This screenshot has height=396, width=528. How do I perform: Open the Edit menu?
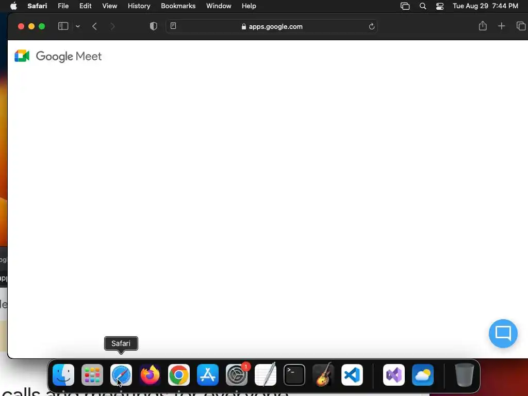(x=85, y=6)
